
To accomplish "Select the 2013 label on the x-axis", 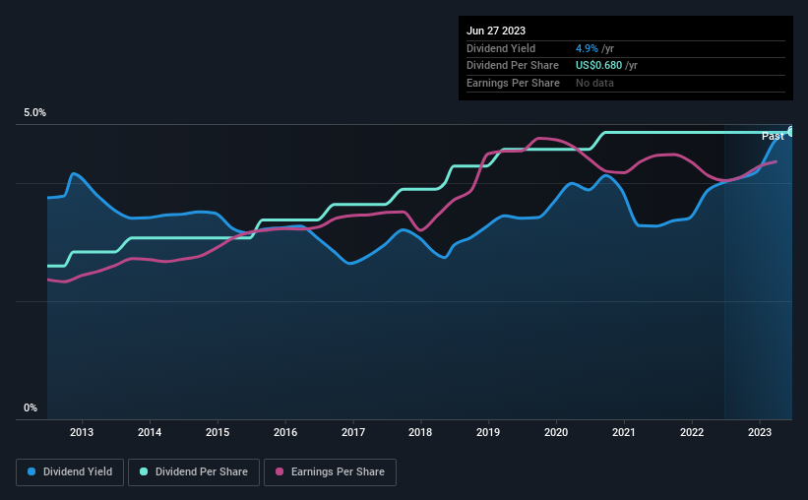I will (82, 432).
